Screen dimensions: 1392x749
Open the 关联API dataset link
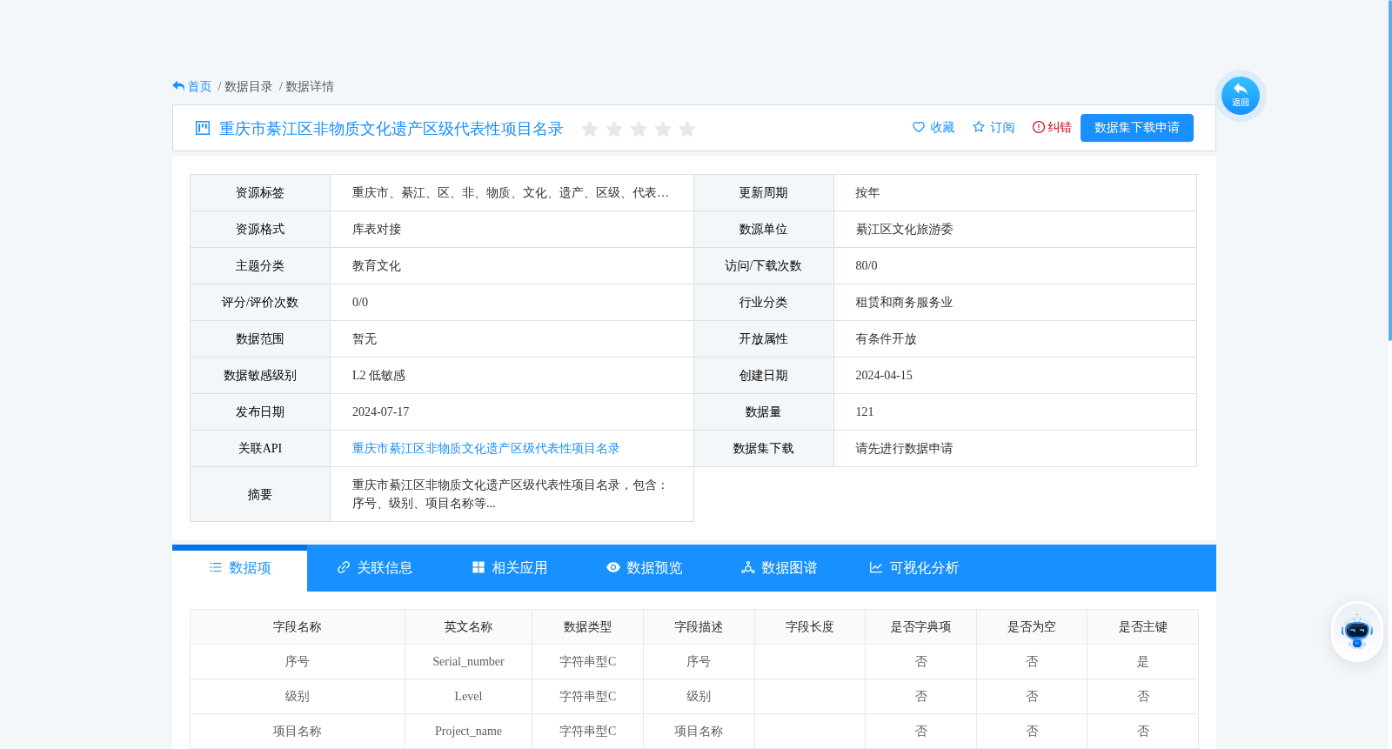pos(485,449)
